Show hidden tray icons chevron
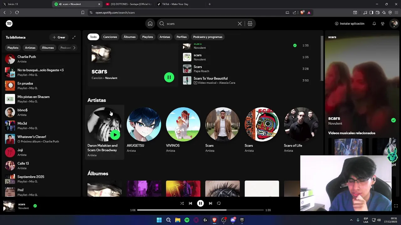401x225 pixels. pos(351,220)
